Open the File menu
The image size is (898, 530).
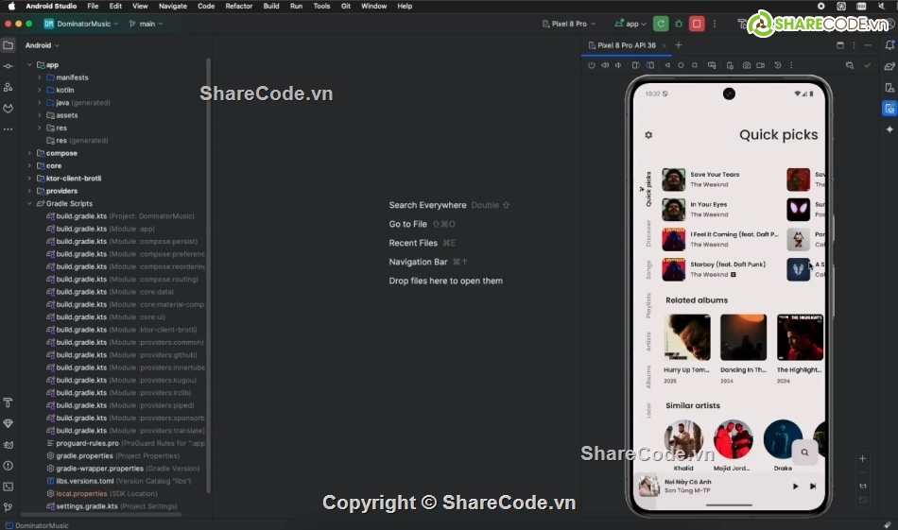click(x=93, y=6)
